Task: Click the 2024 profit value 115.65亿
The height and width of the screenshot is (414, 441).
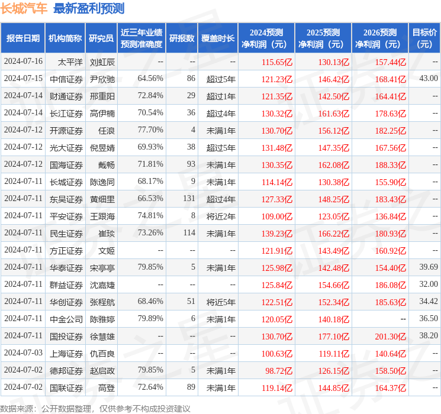Action: tap(277, 62)
